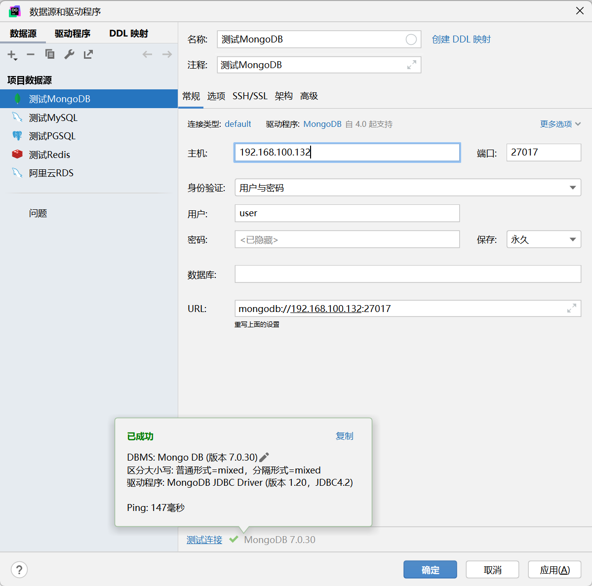Click the 应用(A) apply button
Viewport: 592px width, 586px height.
554,569
